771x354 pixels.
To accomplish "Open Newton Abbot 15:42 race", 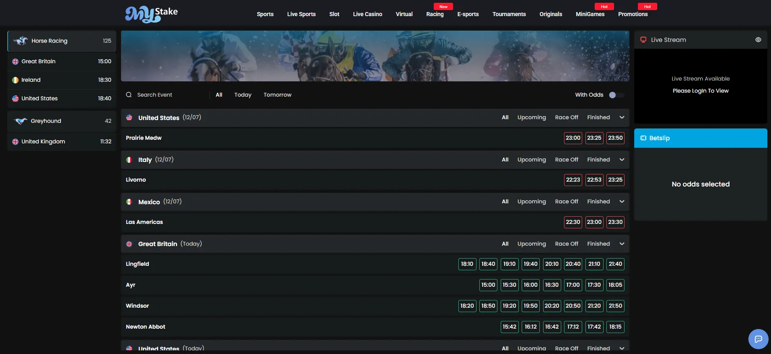I will coord(509,327).
